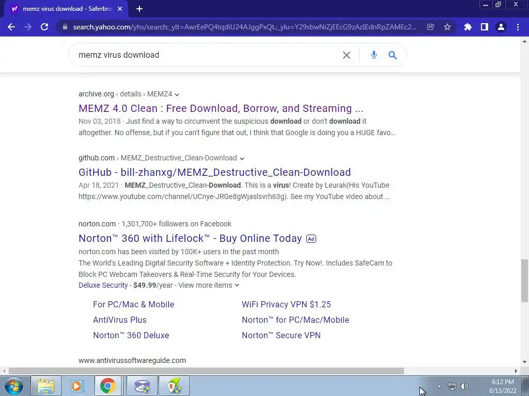Expand github.com result options chevron
The image size is (529, 396).
(242, 158)
